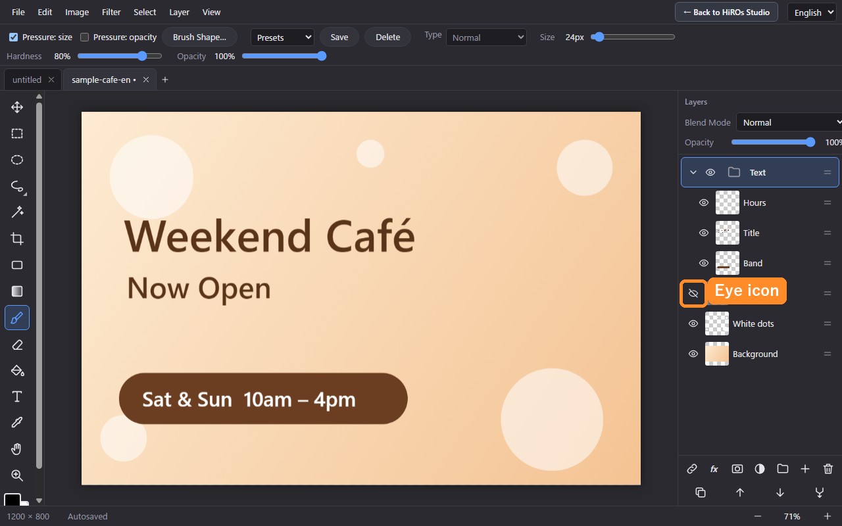Hide the Background layer

[x=693, y=354]
